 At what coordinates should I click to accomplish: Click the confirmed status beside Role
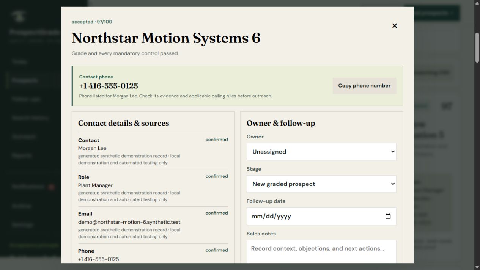217,176
